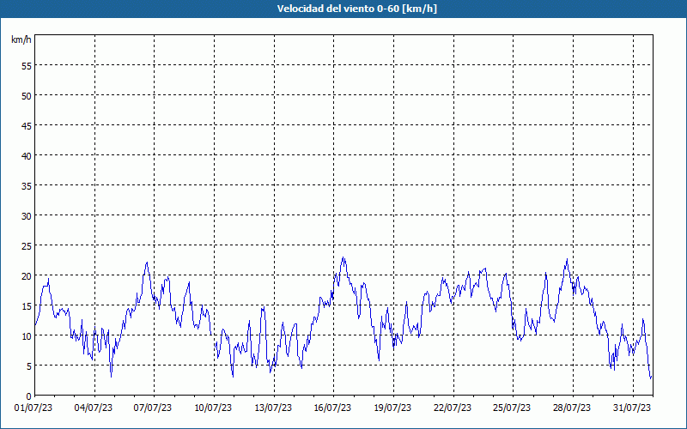Screen dimensions: 687x429
Task: Click the chart title 'Velocidad del viento 0-60 [km/h]'
Action: [356, 9]
